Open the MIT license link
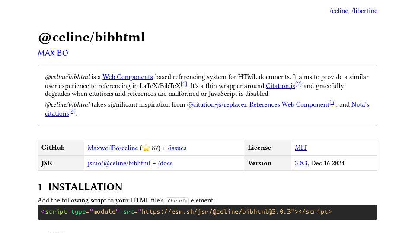The height and width of the screenshot is (233, 415). pos(301,148)
